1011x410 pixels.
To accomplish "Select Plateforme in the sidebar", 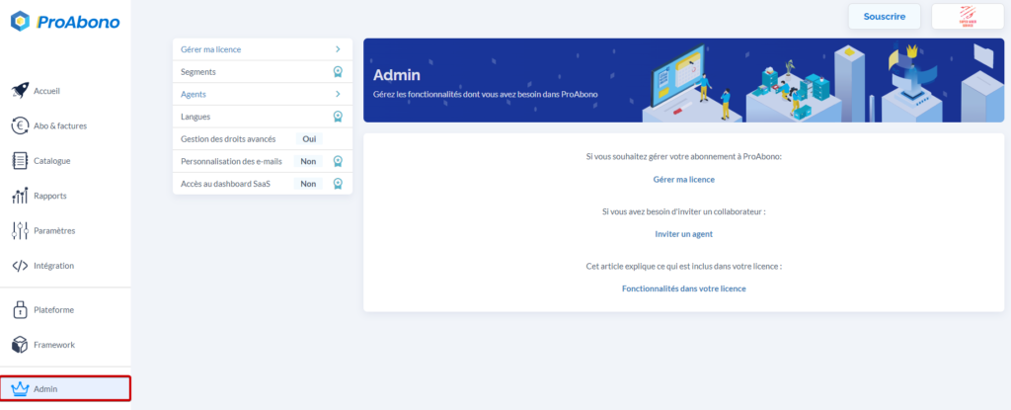I will click(54, 310).
